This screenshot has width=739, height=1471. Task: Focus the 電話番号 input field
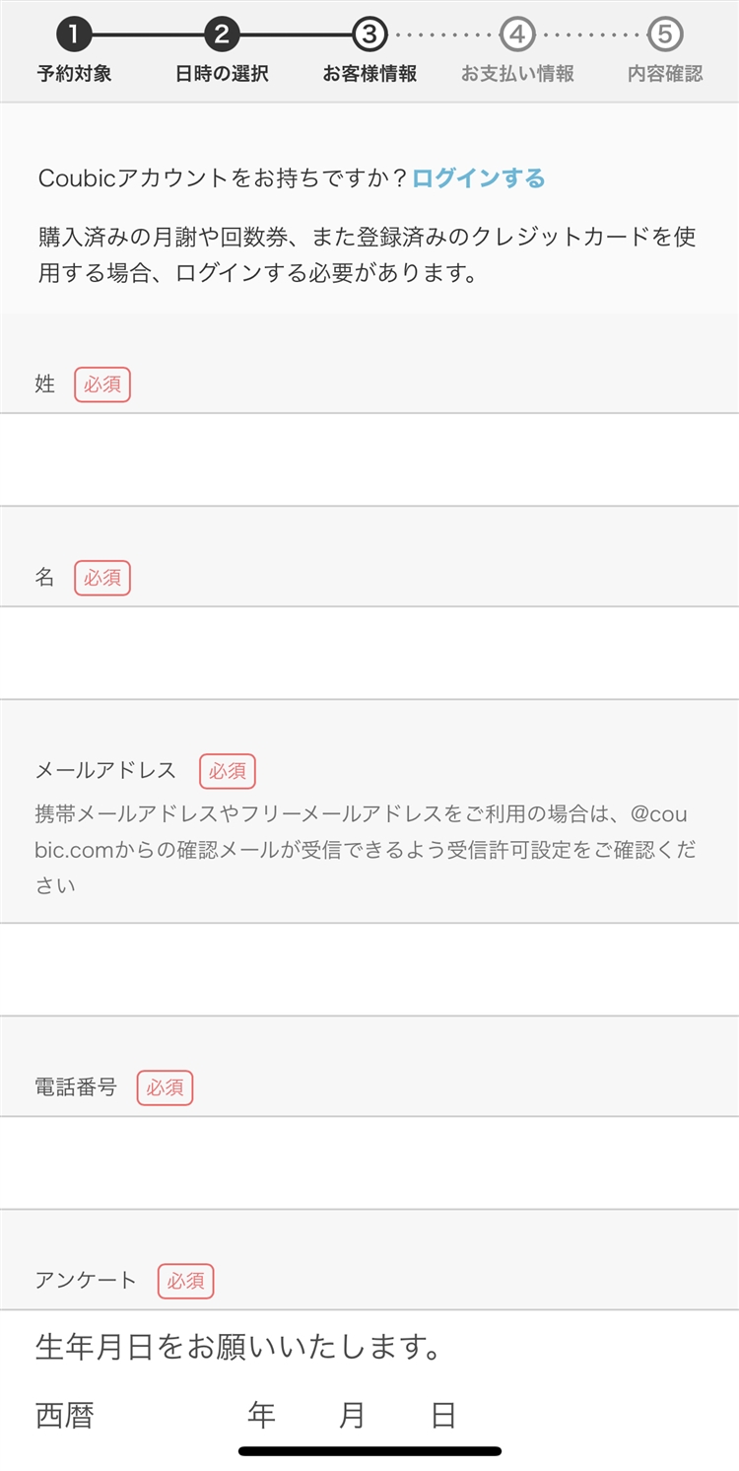click(x=369, y=1162)
